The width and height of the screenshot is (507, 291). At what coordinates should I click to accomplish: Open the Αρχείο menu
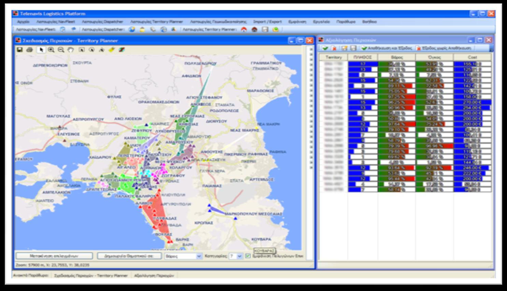[x=23, y=22]
